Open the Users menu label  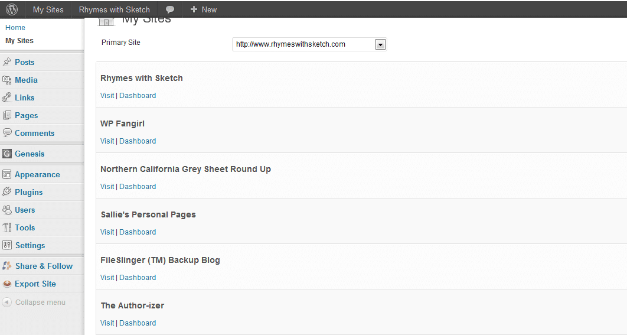(25, 210)
